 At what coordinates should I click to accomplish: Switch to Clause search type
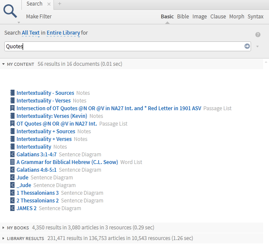click(218, 17)
